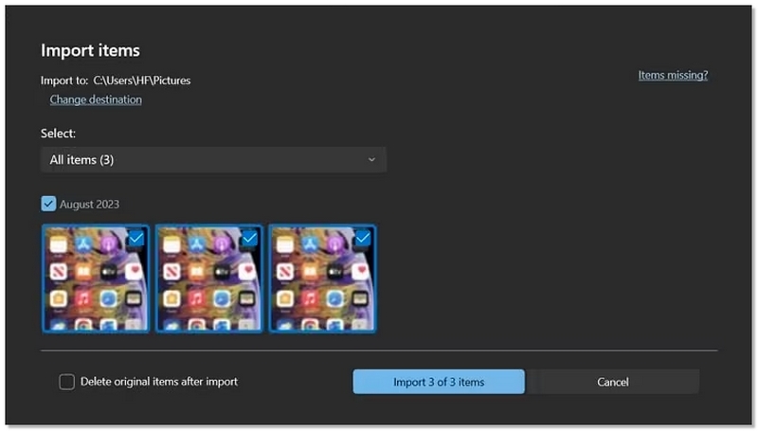Uncheck the August 2023 group checkbox
The width and height of the screenshot is (758, 431).
coord(48,204)
